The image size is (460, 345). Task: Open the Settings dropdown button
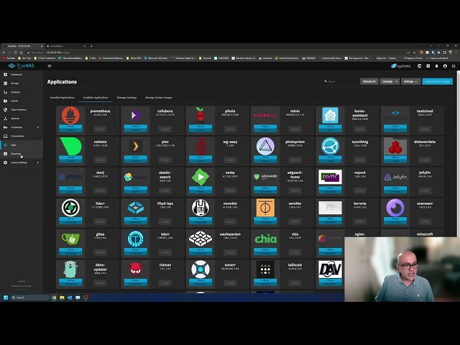410,81
